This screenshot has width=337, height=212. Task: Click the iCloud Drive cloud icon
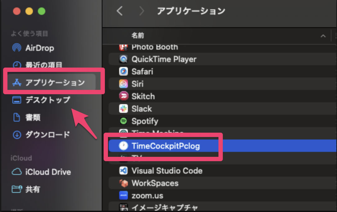pyautogui.click(x=17, y=172)
